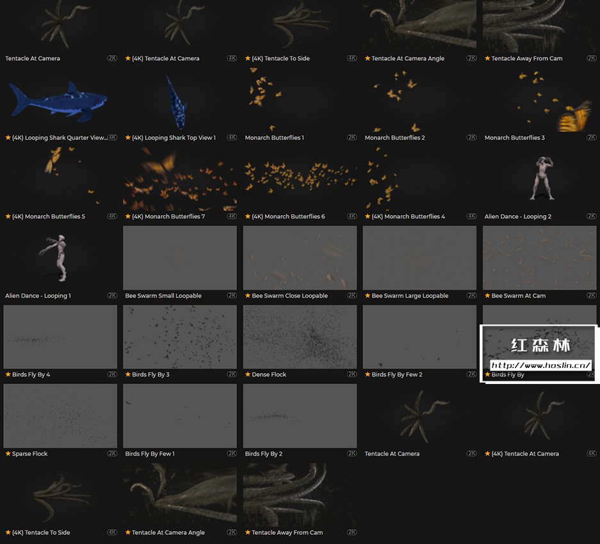600x544 pixels.
Task: Click the "Dense Flock" title text
Action: tap(269, 374)
